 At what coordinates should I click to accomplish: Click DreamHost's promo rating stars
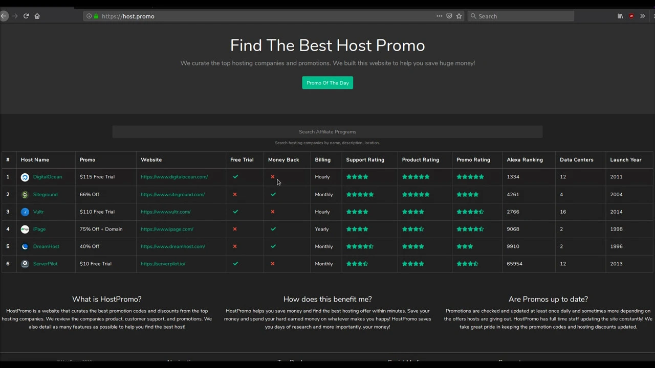(465, 246)
